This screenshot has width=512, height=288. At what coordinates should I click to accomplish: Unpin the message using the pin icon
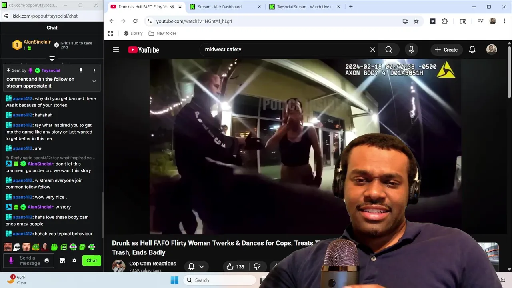tap(81, 70)
